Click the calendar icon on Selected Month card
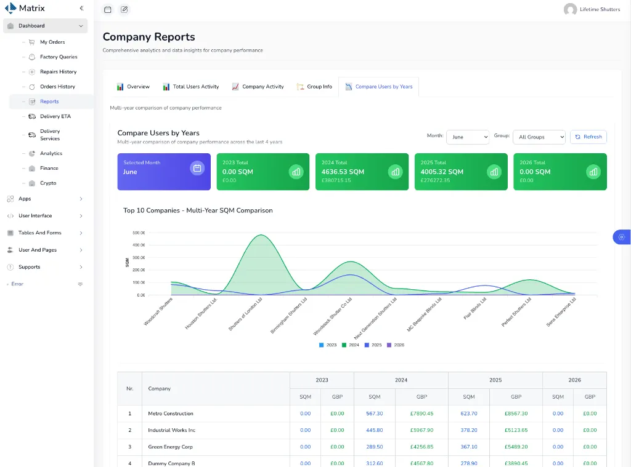This screenshot has width=631, height=467. (x=197, y=169)
